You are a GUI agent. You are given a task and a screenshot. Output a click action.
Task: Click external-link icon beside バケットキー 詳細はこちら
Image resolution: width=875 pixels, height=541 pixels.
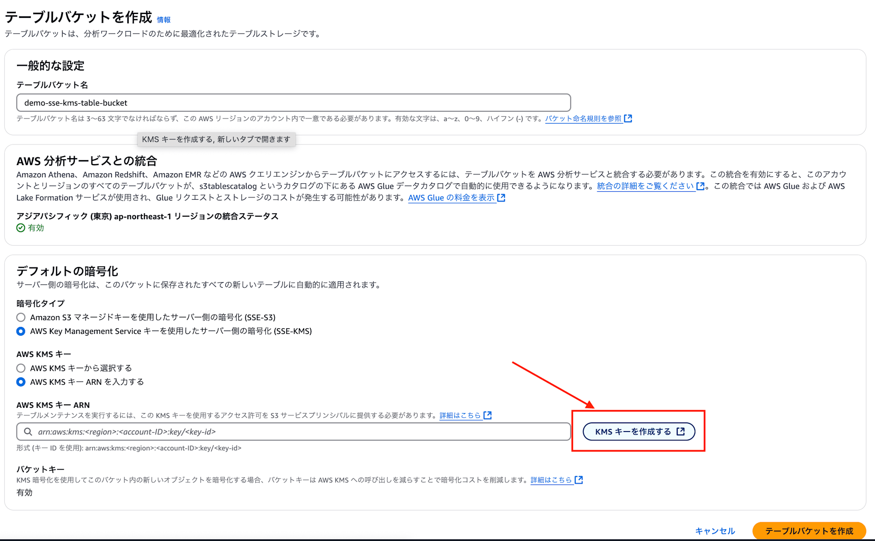[579, 480]
